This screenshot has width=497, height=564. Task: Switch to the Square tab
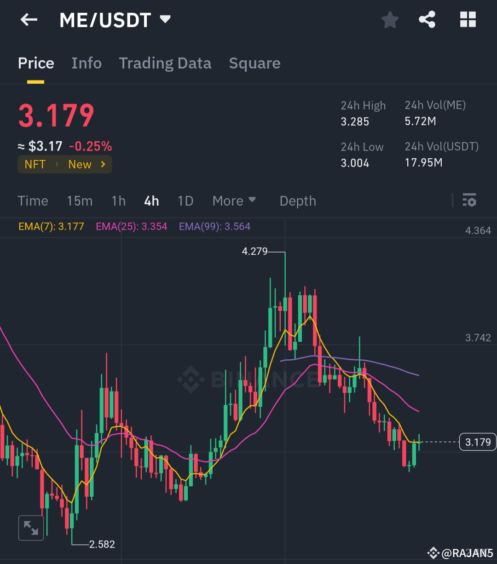click(x=254, y=63)
